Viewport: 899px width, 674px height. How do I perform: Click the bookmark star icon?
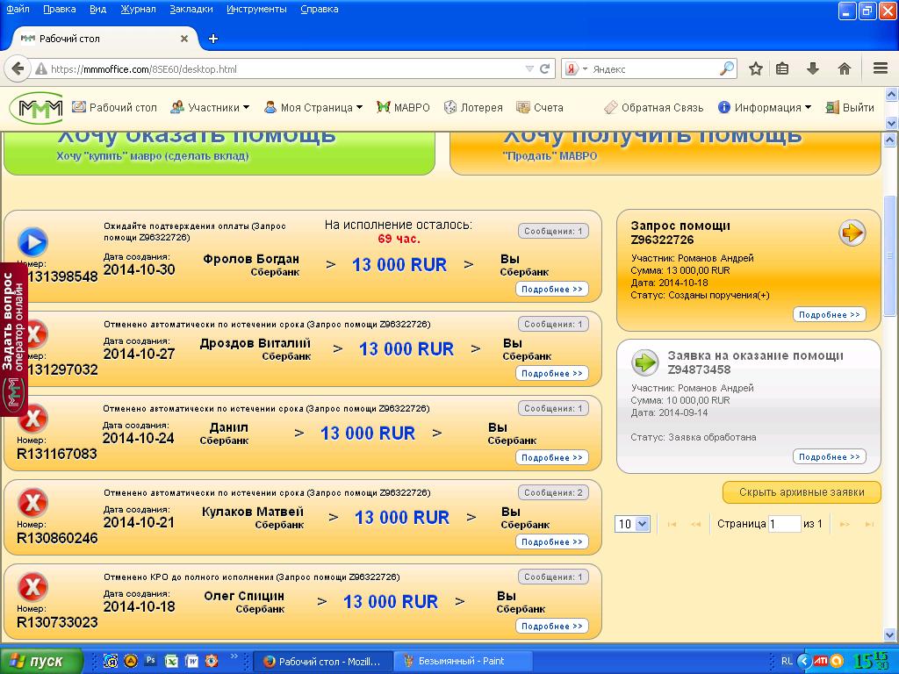pos(756,68)
